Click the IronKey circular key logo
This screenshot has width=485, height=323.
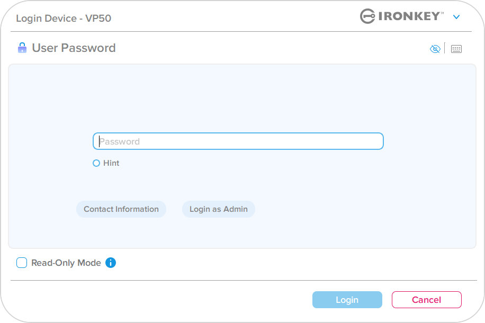point(367,16)
